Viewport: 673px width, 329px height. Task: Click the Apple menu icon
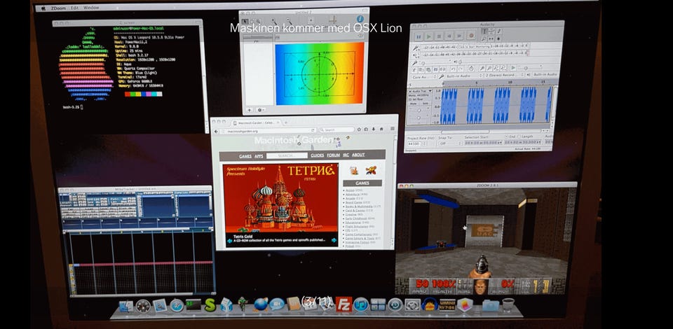point(43,8)
